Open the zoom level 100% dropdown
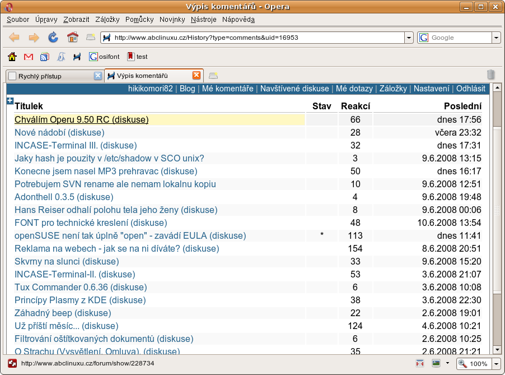Screen dimensions: 505x375 (495, 364)
